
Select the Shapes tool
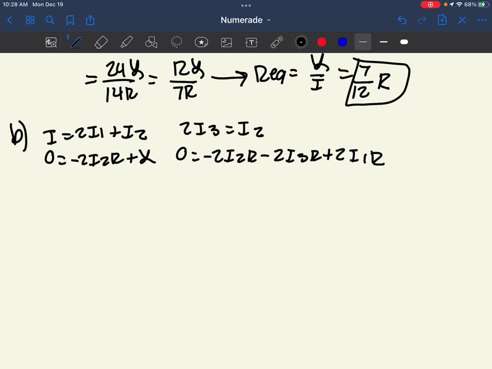[151, 42]
